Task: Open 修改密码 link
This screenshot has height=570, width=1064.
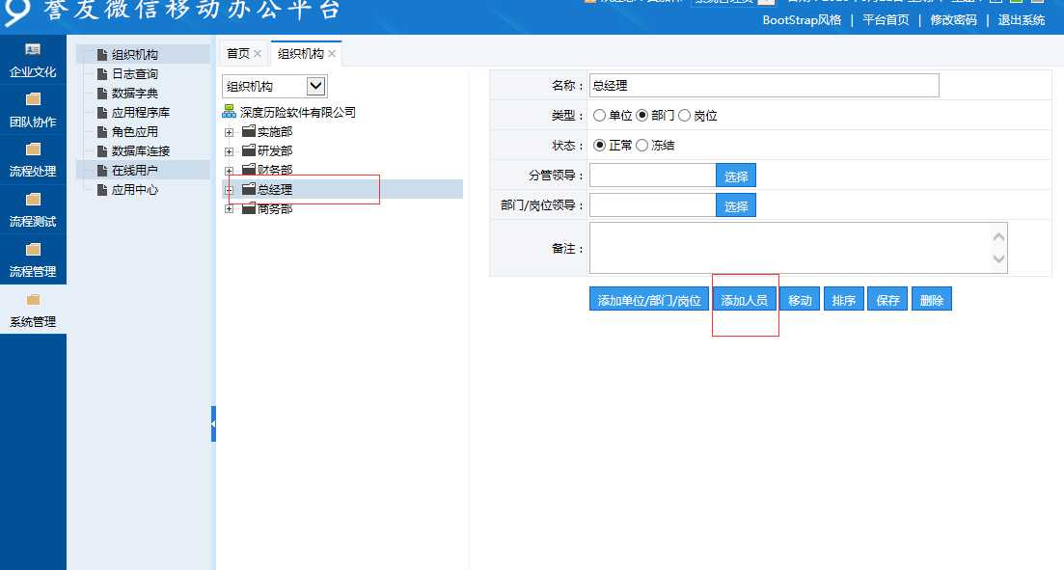Action: coord(953,19)
